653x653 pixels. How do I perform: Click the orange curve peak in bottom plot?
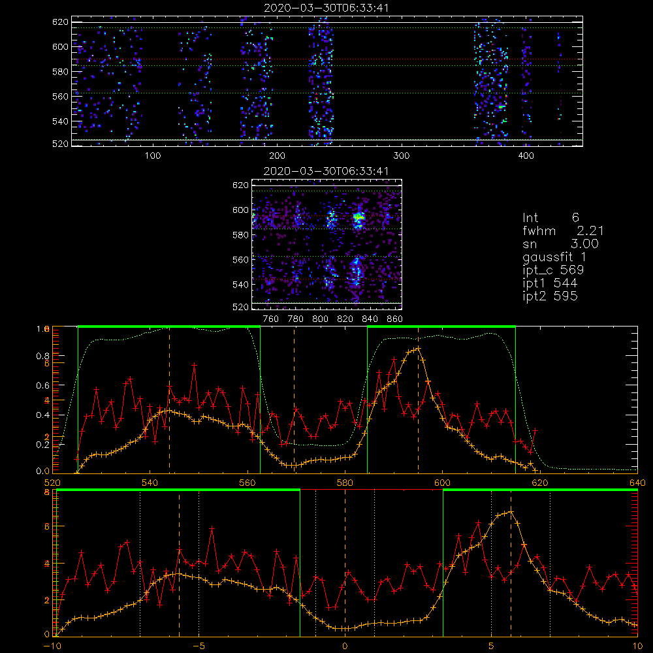tap(511, 512)
